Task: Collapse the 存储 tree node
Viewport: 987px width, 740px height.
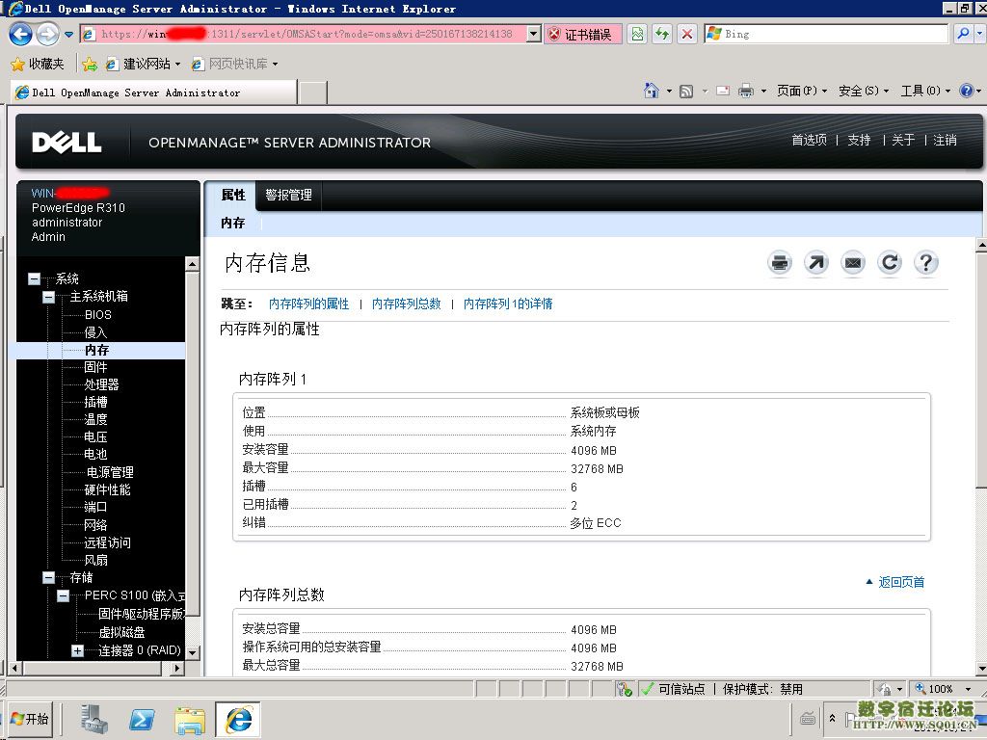Action: point(48,577)
